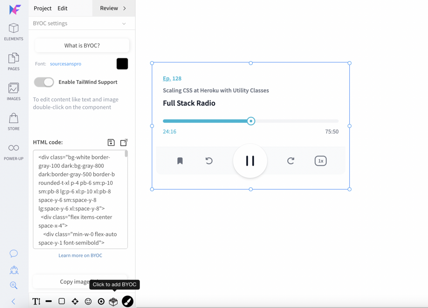Screen dimensions: 428x308
Task: Click the What is BYOC button
Action: tap(81, 45)
